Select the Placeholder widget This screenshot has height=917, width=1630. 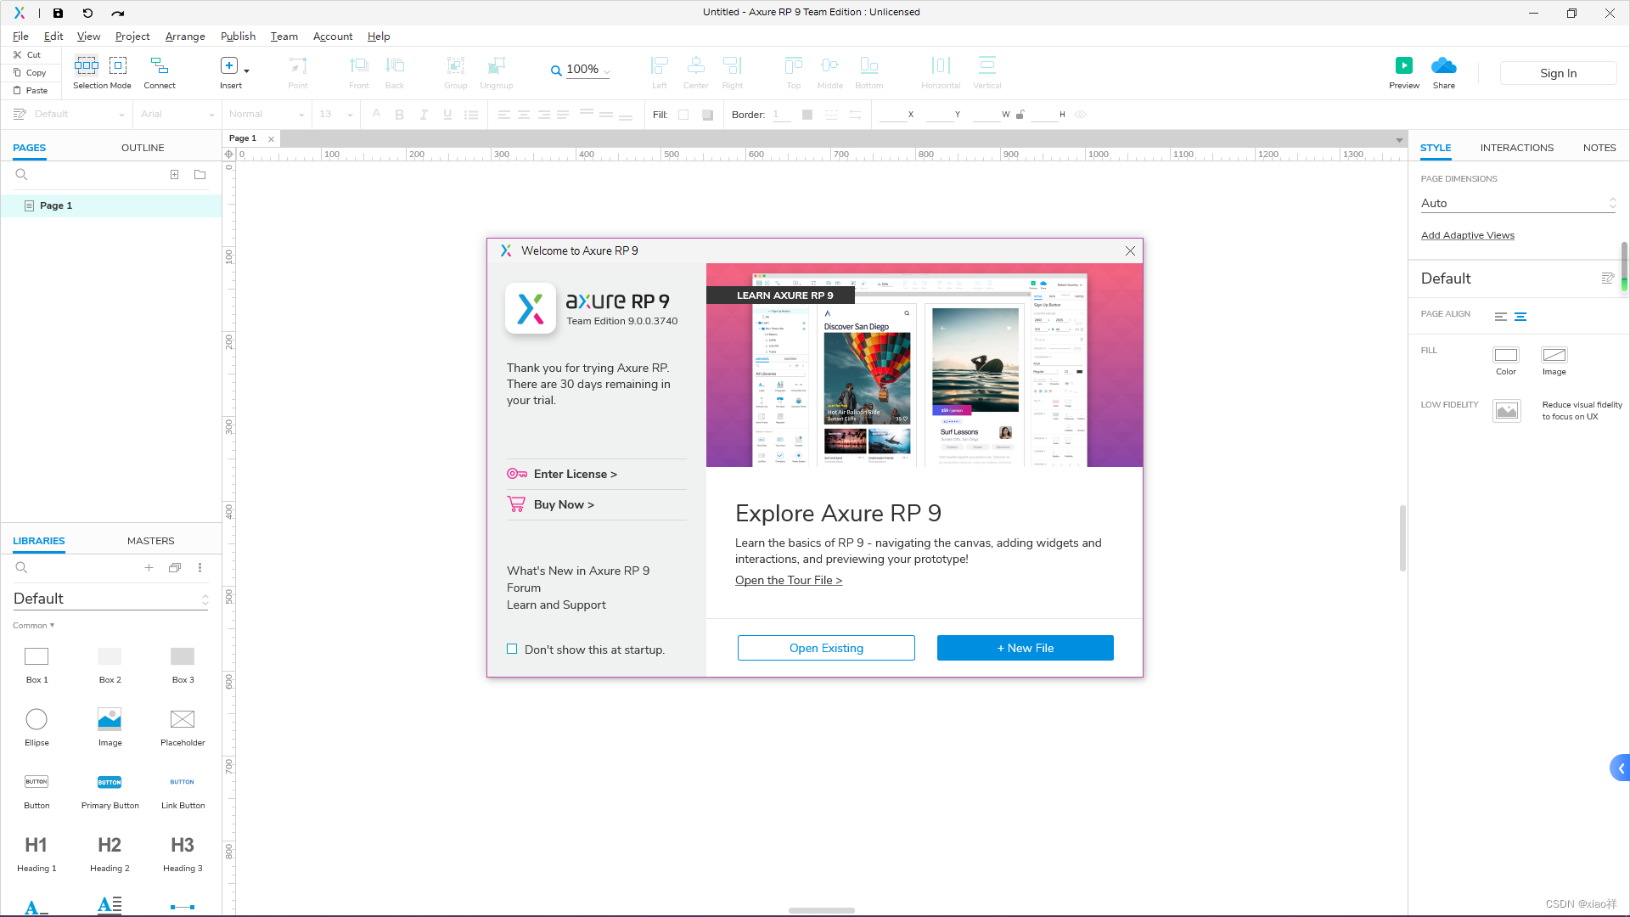(183, 728)
